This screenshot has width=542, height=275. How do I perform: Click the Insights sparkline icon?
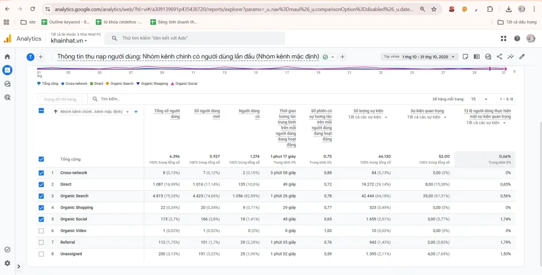[511, 57]
